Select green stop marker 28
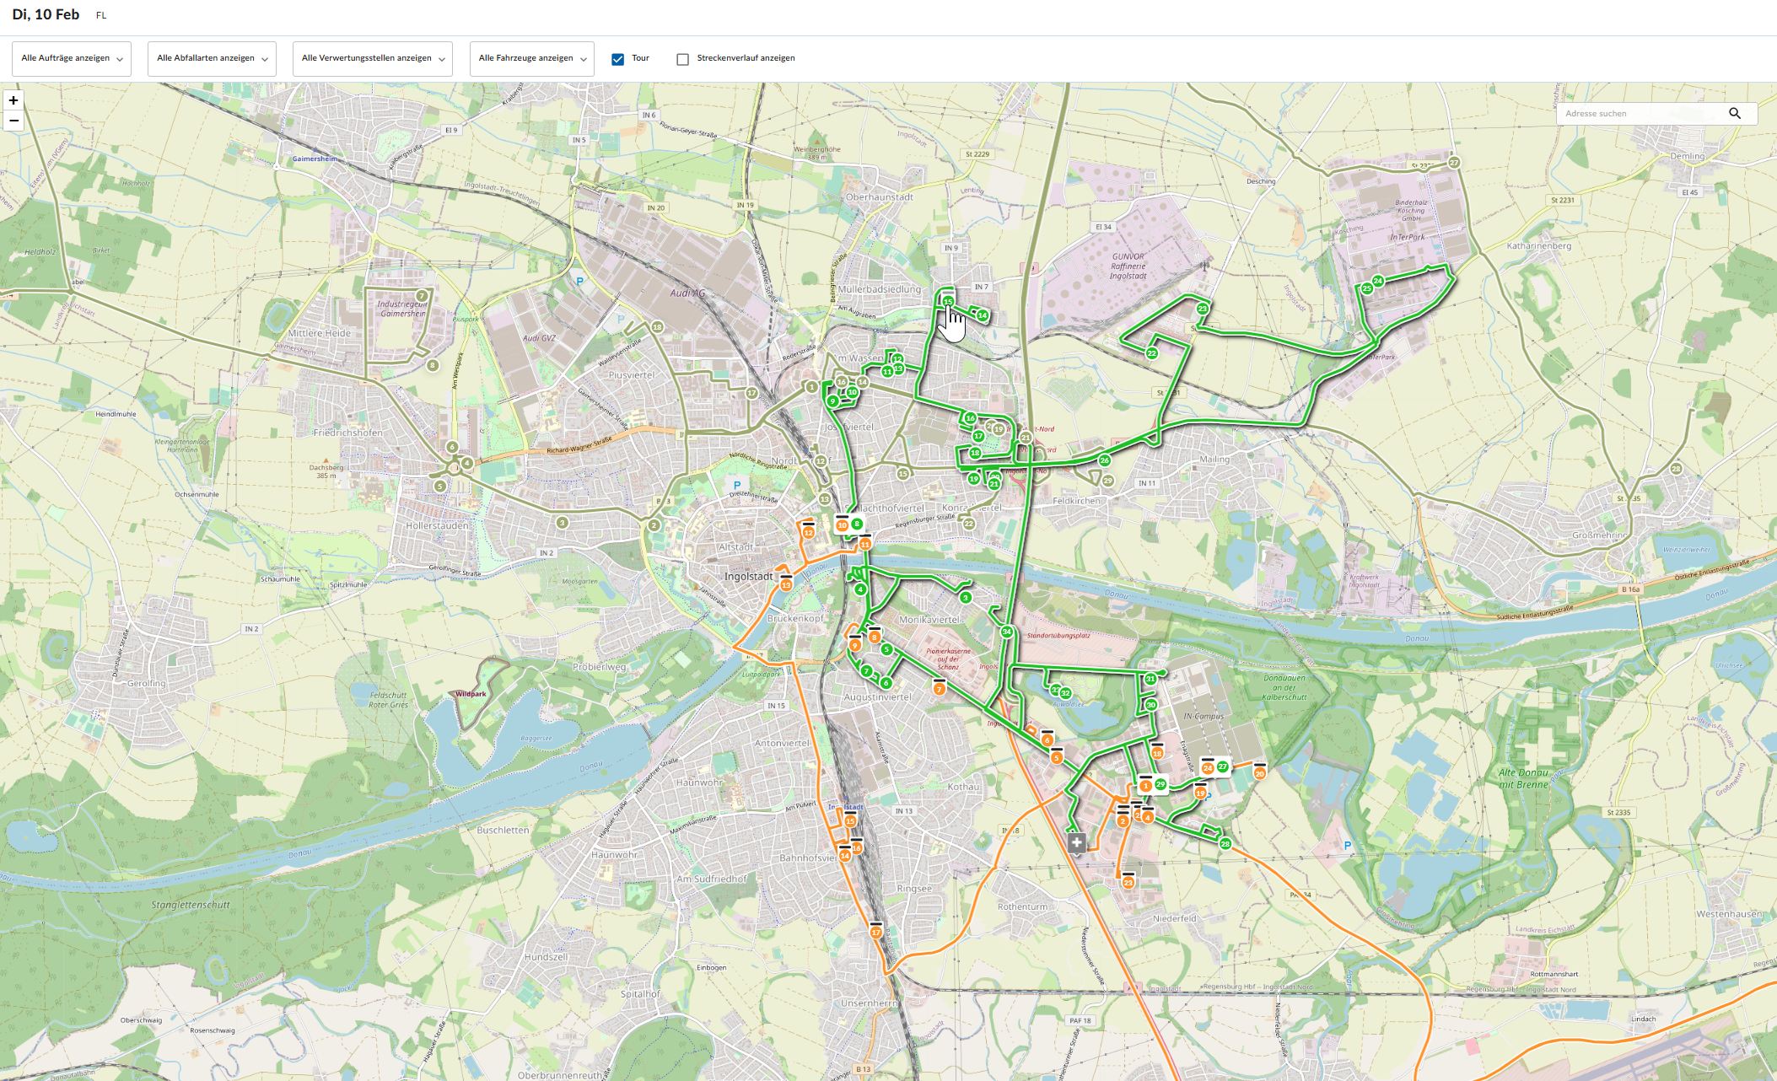 coord(1225,843)
